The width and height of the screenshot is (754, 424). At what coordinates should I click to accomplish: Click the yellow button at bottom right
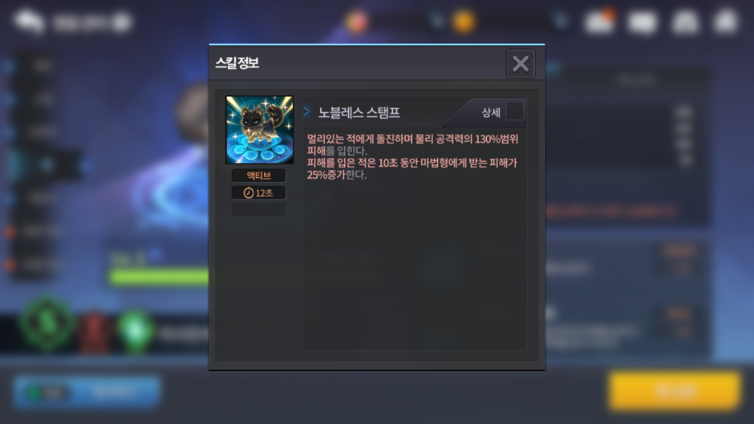(x=674, y=390)
